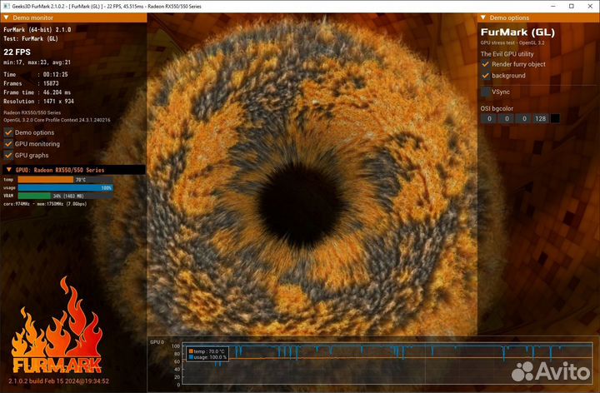
Task: Click the 2.1.0.2 build Feb 15 2024 text
Action: 58,381
